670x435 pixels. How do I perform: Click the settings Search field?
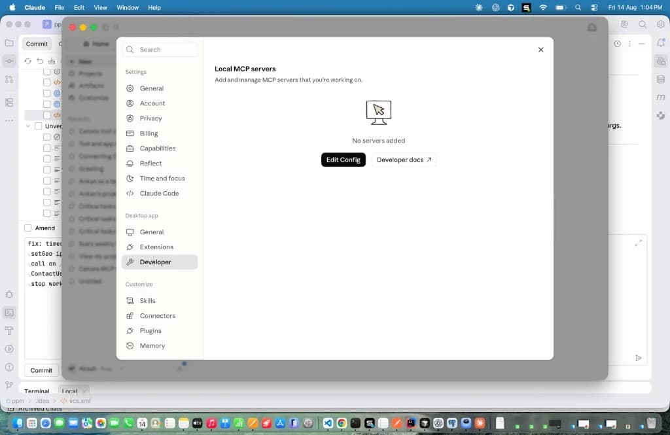160,50
